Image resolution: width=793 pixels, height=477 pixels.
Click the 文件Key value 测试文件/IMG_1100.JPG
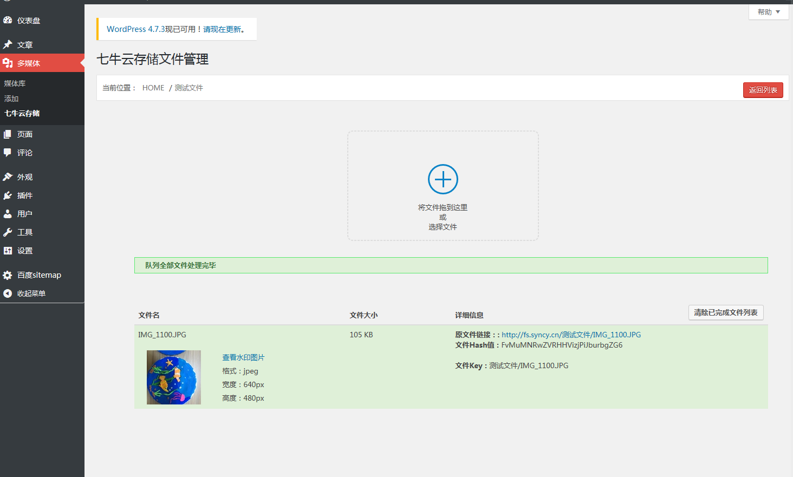(529, 365)
